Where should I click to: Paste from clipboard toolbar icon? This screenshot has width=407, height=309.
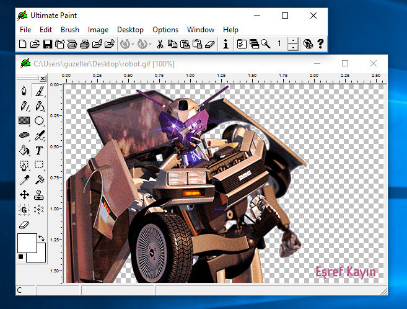[x=185, y=43]
